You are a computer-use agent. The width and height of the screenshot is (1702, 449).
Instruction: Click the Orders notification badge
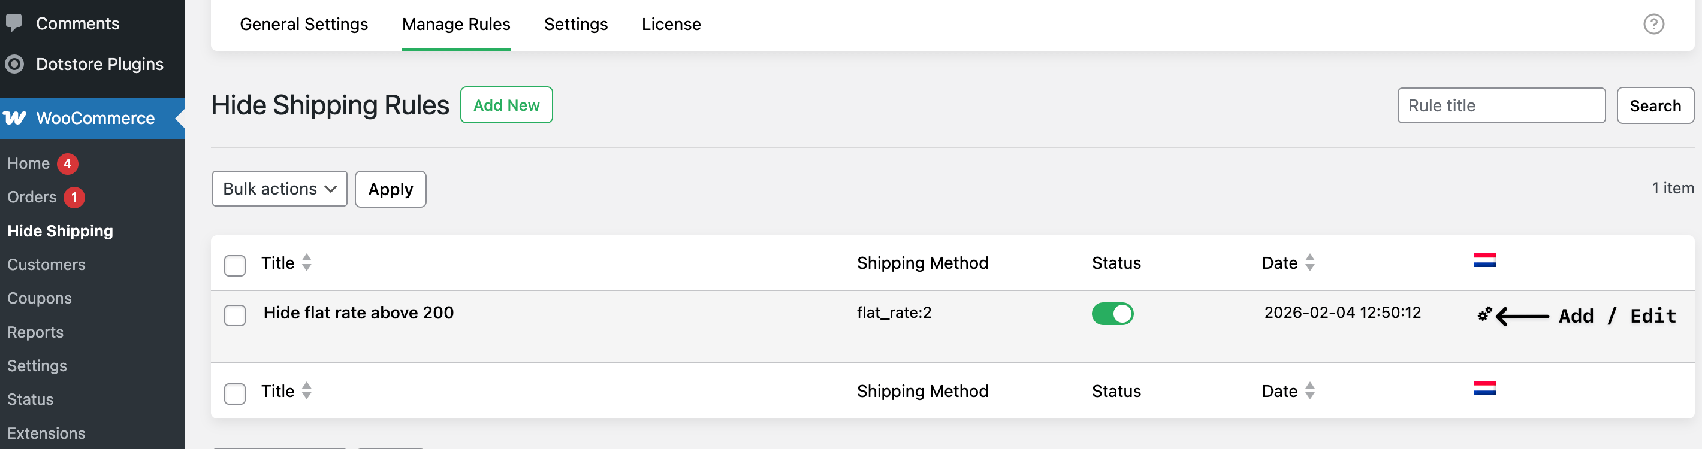74,198
